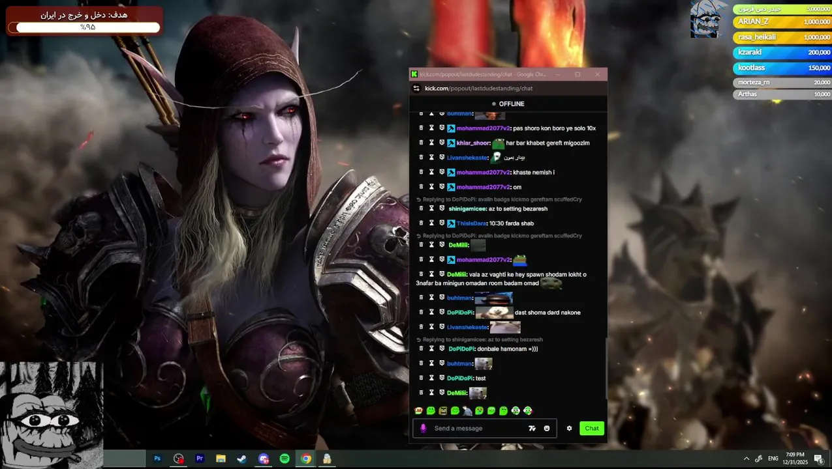This screenshot has width=832, height=469.
Task: Ban shield icon on ThisIsDara's message
Action: 442,223
